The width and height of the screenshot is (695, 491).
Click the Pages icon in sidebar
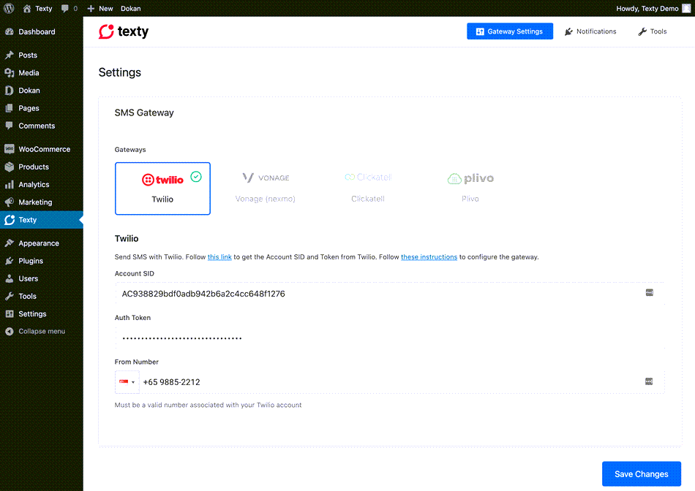[10, 108]
